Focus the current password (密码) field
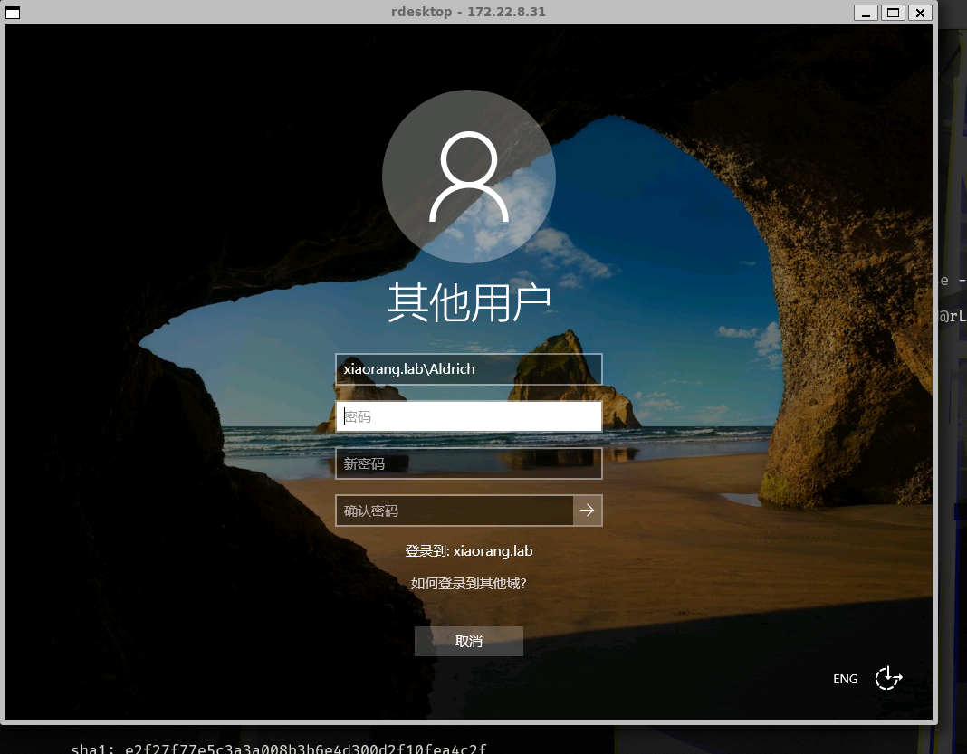 (x=469, y=416)
